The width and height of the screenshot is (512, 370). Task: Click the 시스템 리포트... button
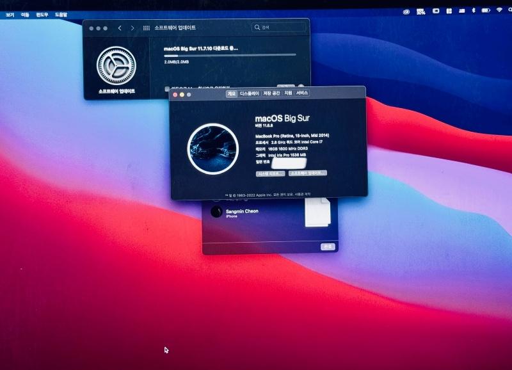pos(270,173)
